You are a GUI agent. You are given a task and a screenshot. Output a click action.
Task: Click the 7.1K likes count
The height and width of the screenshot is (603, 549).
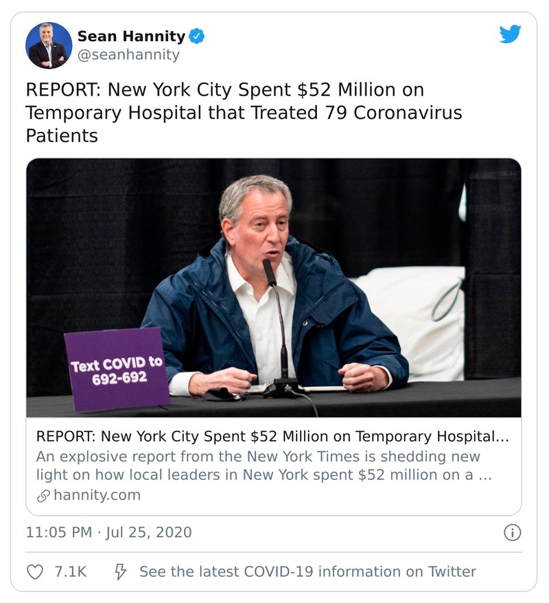click(70, 571)
